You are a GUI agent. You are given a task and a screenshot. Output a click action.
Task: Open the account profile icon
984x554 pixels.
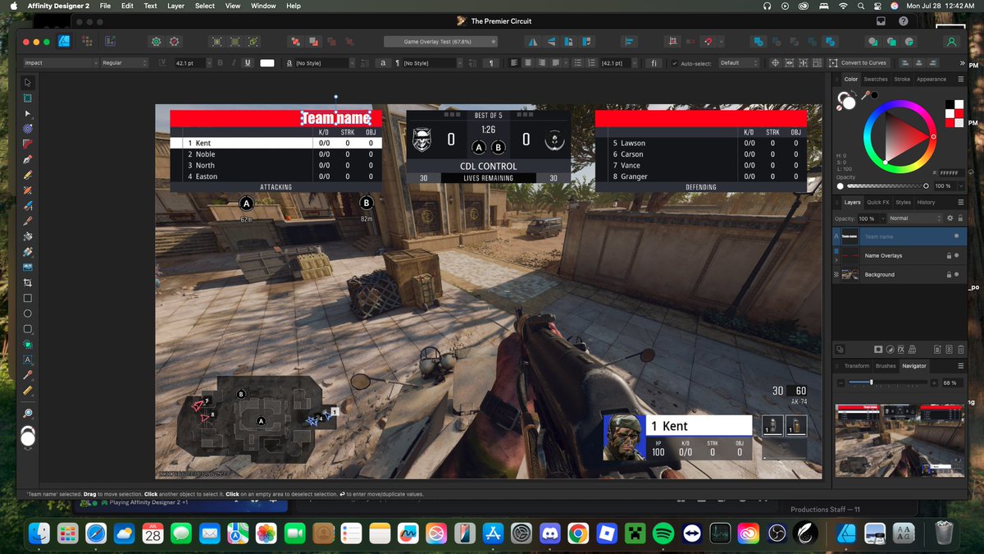point(951,41)
